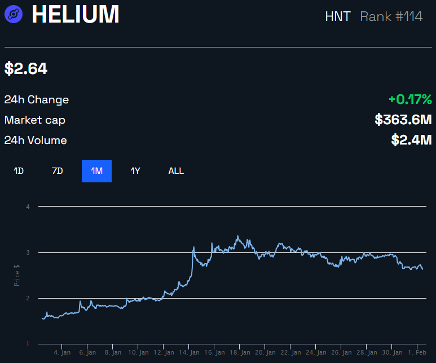Click the $2.64 current price

(x=26, y=68)
